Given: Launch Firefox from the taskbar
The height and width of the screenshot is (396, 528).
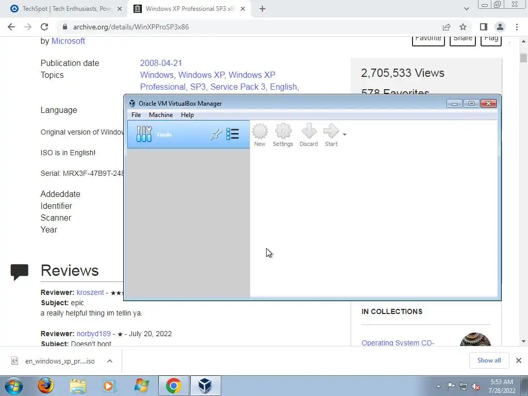Looking at the screenshot, I should [45, 386].
